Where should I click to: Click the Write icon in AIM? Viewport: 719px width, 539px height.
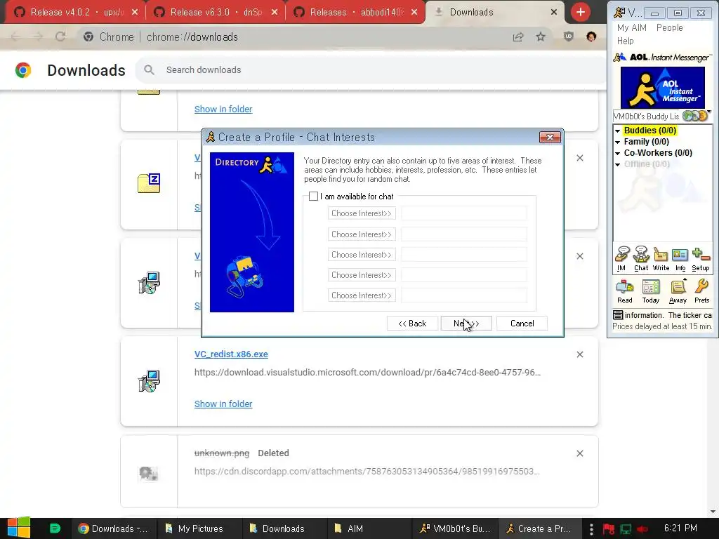pyautogui.click(x=661, y=259)
